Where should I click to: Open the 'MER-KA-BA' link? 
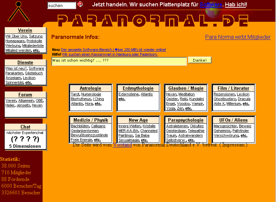pyautogui.click(x=128, y=131)
